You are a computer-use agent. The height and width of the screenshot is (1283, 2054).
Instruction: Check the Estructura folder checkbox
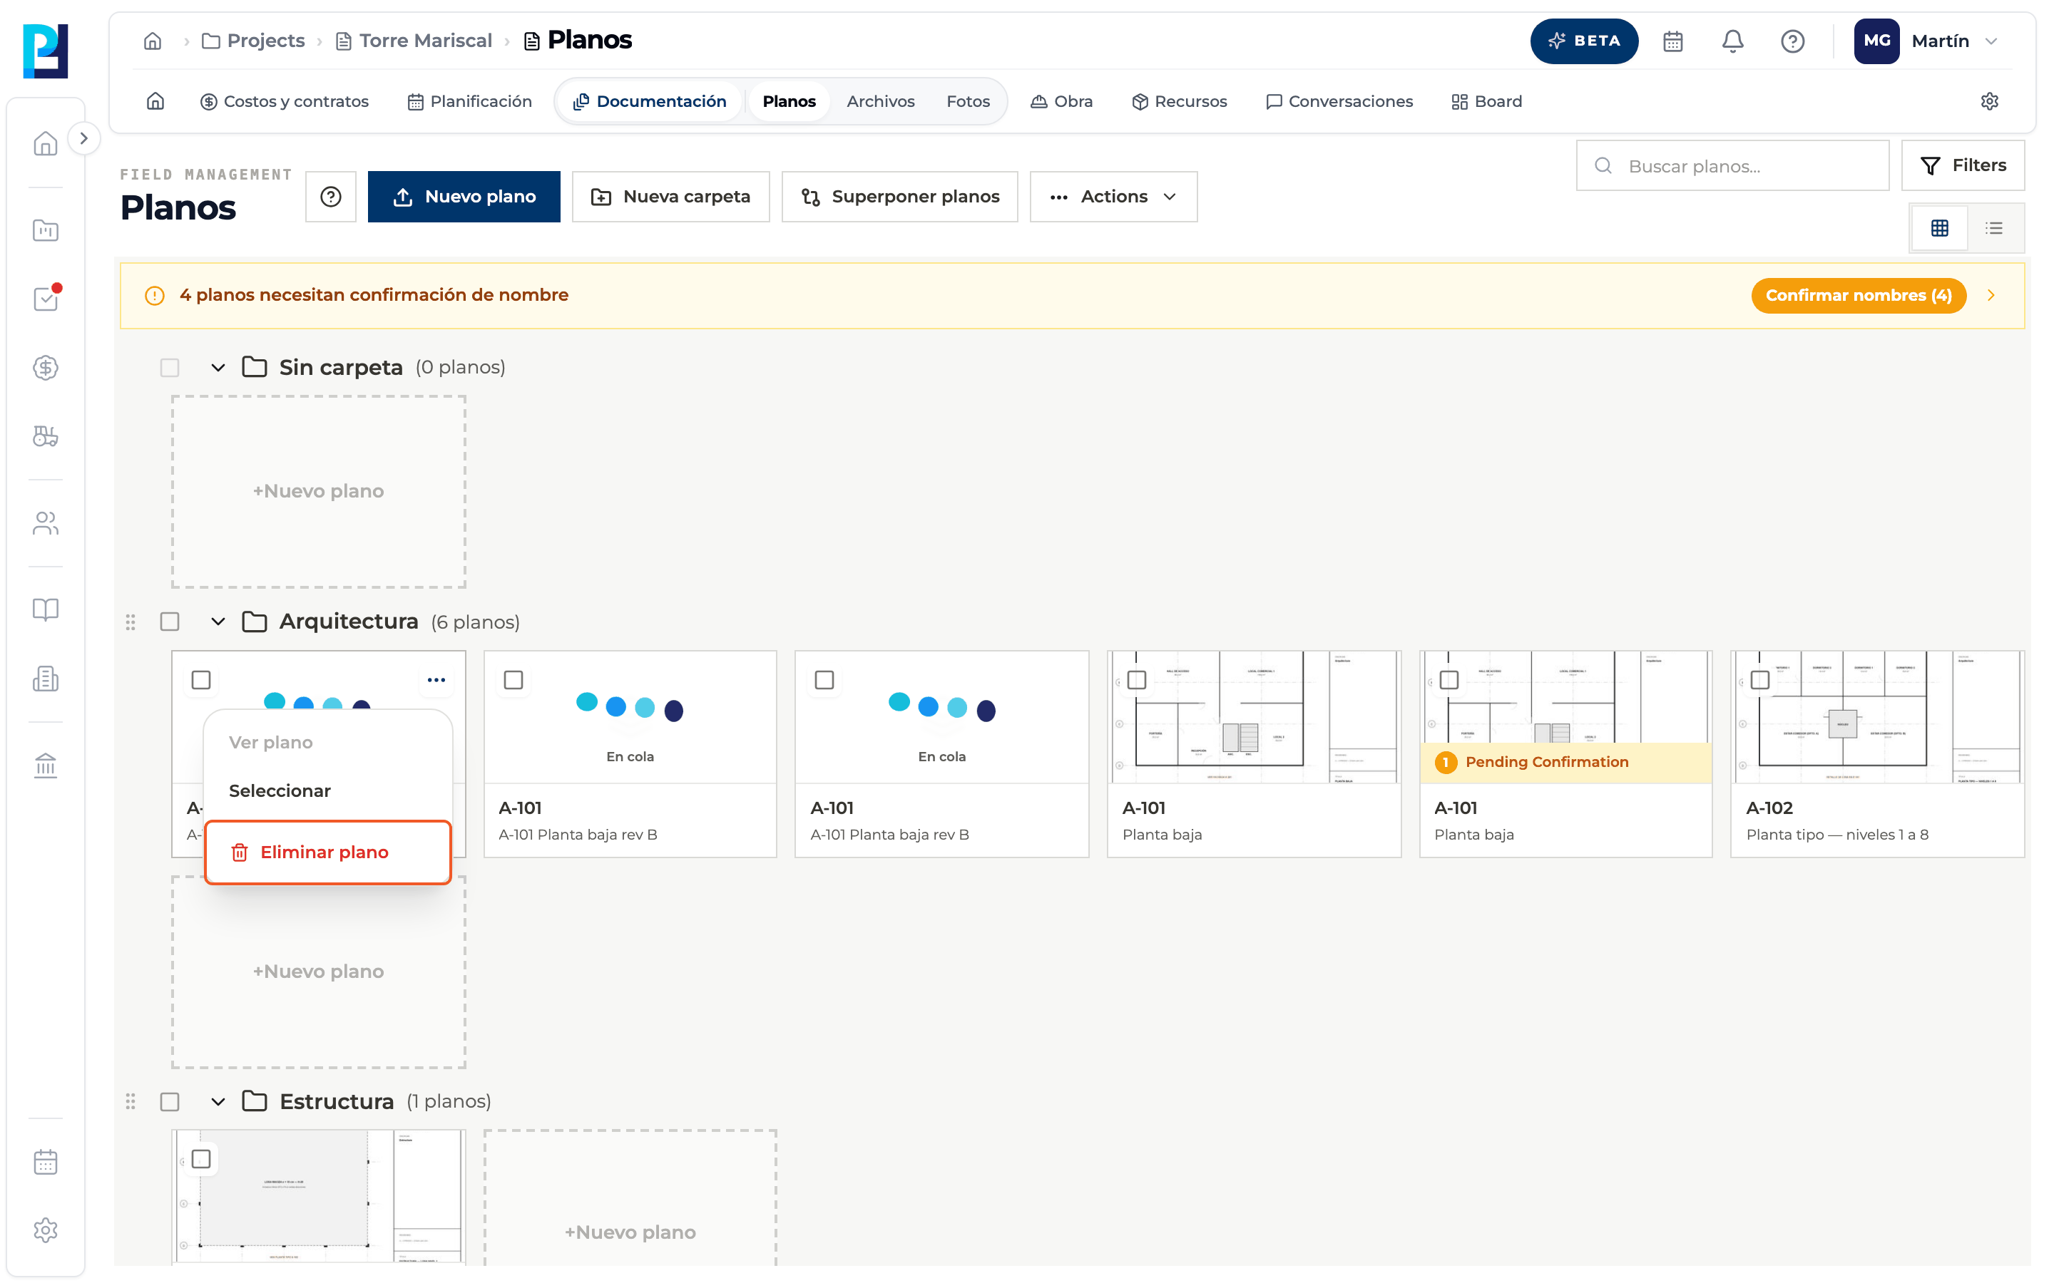click(x=170, y=1101)
